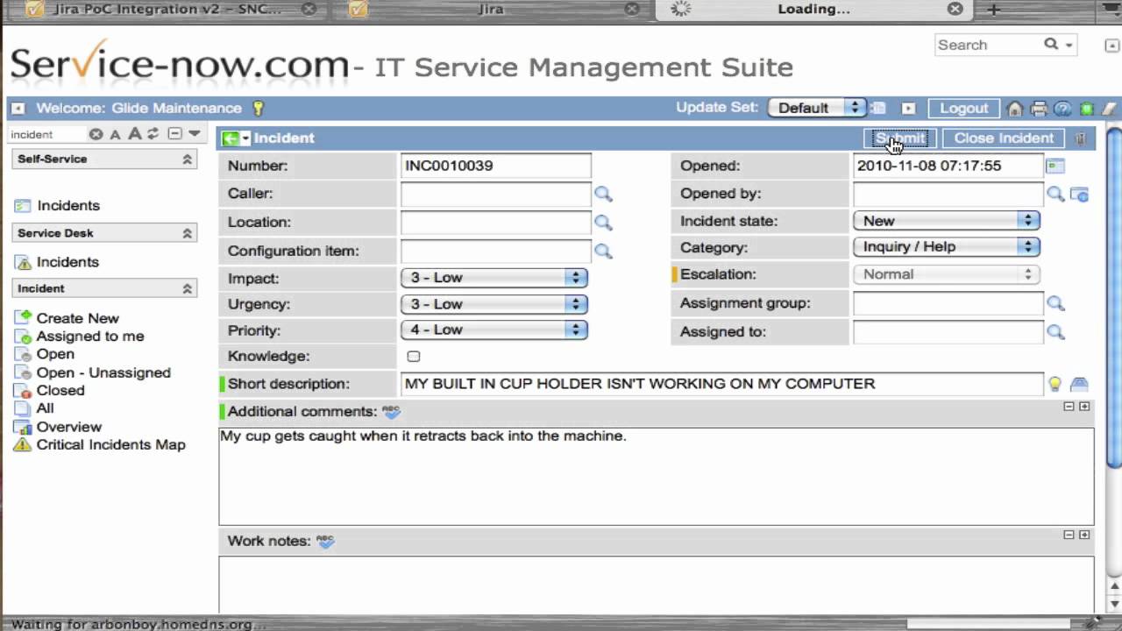Image resolution: width=1122 pixels, height=631 pixels.
Task: Open Location lookup magnifier icon
Action: click(603, 223)
